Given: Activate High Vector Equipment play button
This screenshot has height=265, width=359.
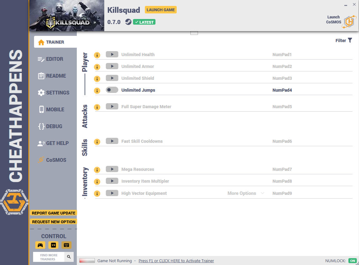Looking at the screenshot, I should point(112,193).
